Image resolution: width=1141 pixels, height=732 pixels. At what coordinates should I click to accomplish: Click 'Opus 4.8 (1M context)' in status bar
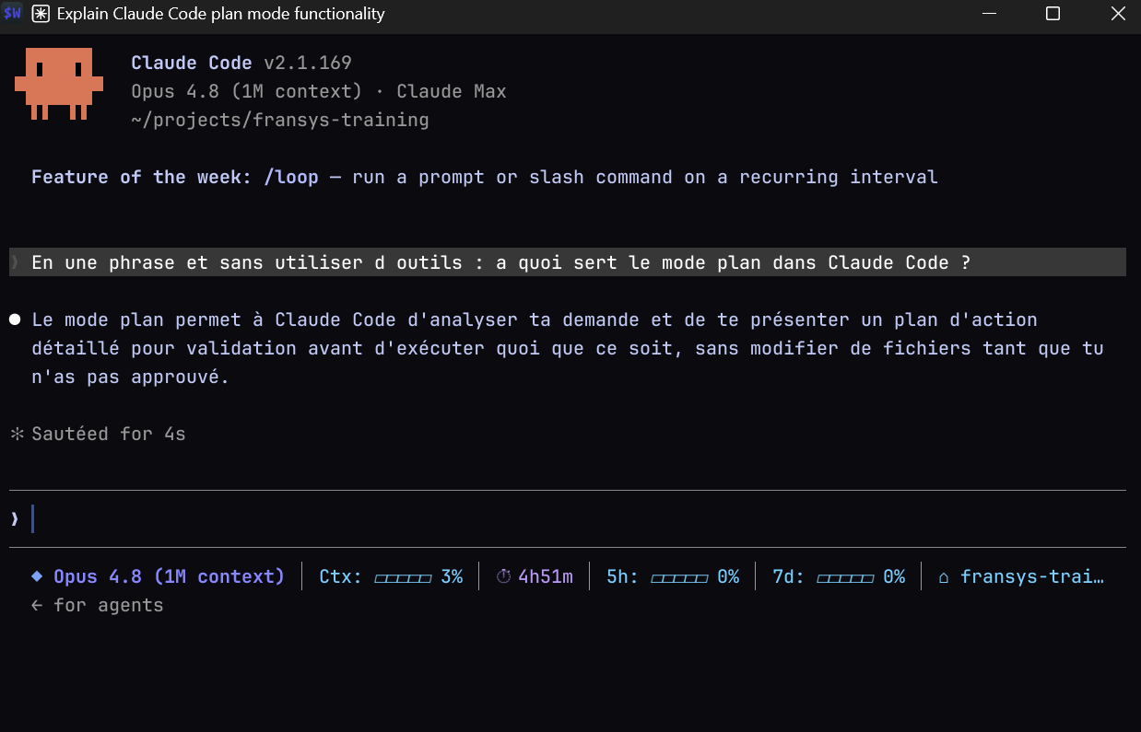tap(170, 576)
